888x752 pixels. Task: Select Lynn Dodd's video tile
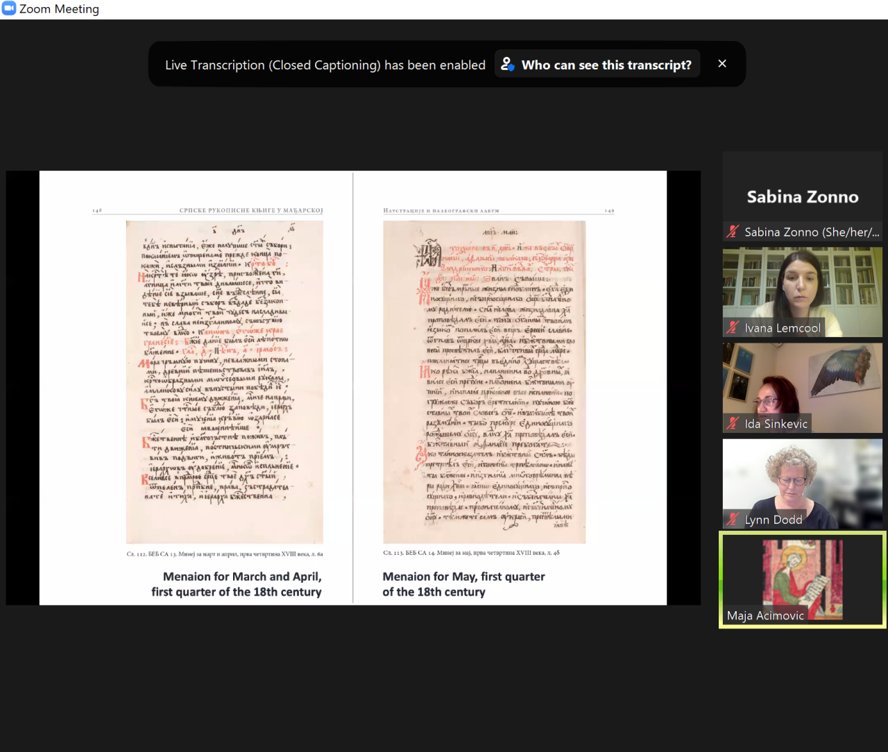tap(803, 484)
